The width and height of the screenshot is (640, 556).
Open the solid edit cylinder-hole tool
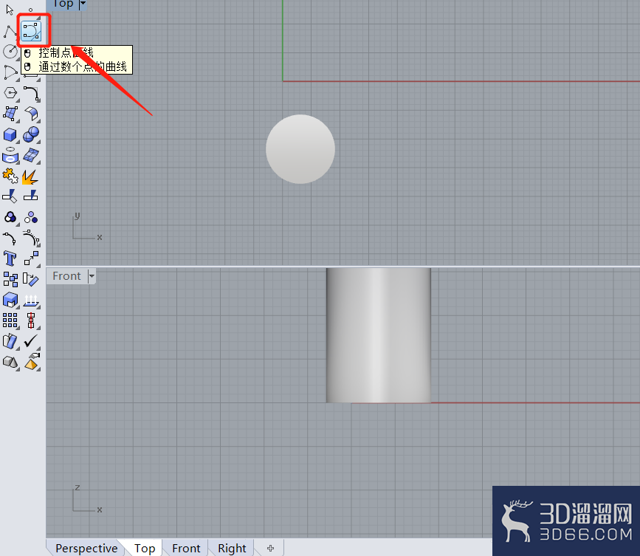(x=10, y=156)
